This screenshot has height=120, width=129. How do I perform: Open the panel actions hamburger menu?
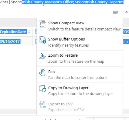(x=116, y=12)
